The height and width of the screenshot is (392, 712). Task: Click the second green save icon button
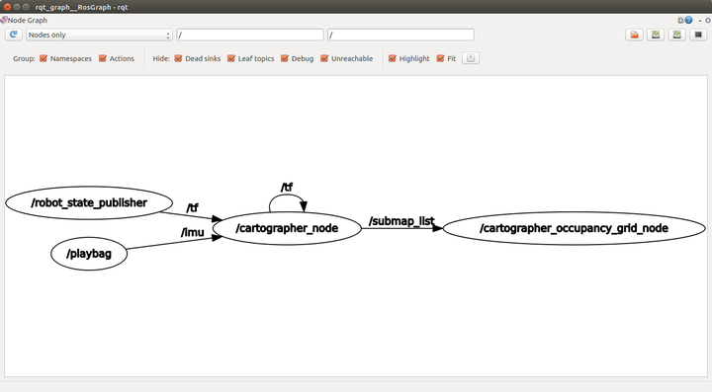pos(676,35)
